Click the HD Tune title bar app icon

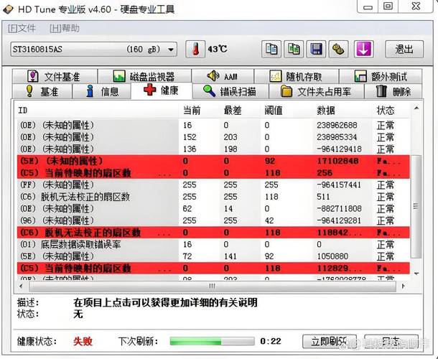point(8,9)
